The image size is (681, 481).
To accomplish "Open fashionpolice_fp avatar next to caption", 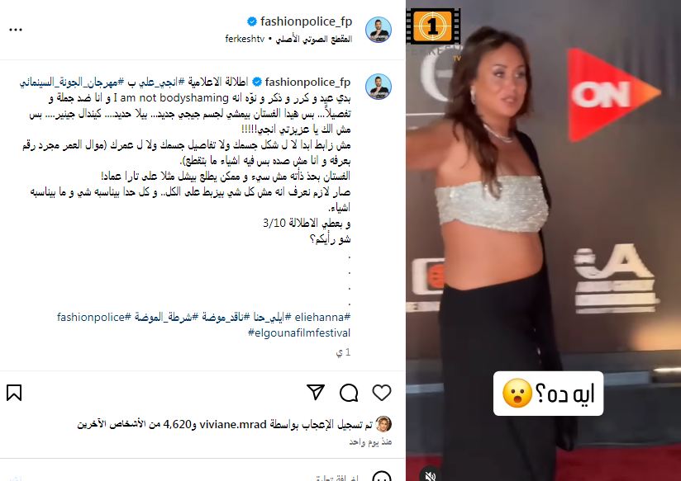I will click(x=379, y=87).
